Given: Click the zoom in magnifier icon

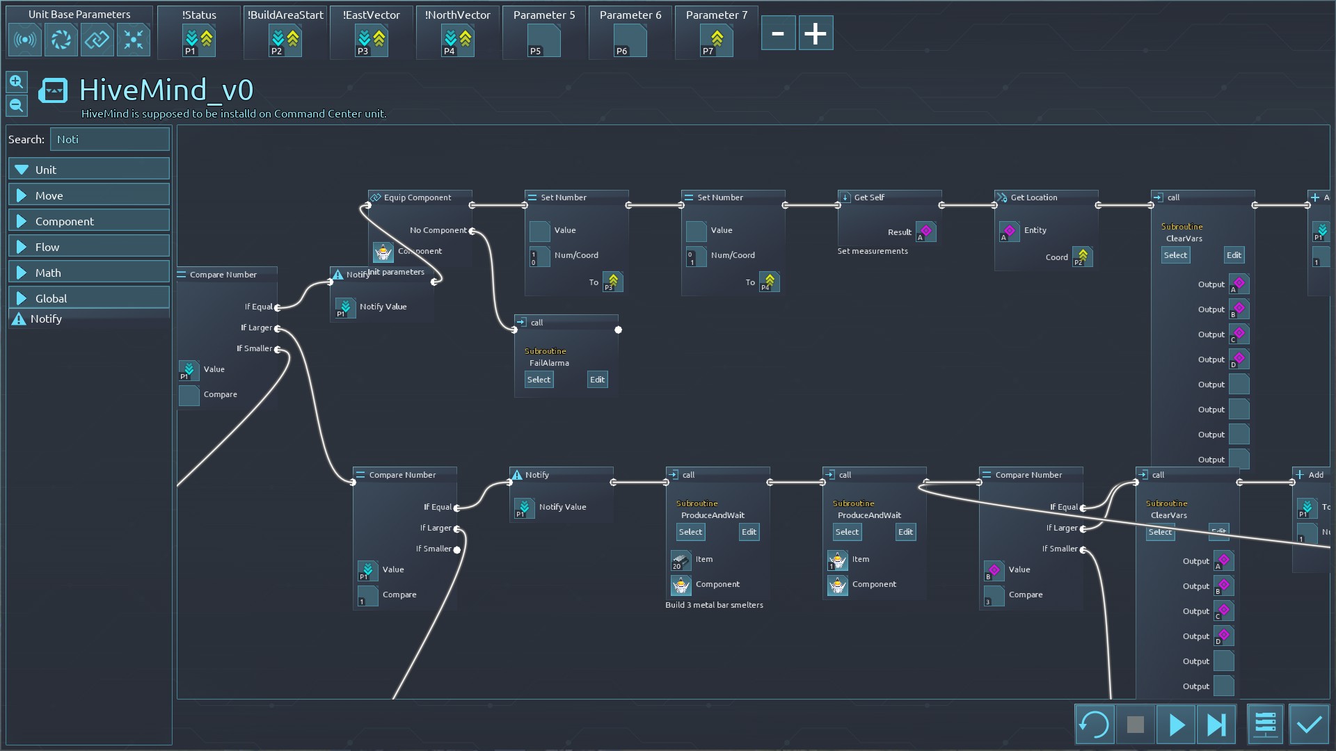Looking at the screenshot, I should pyautogui.click(x=17, y=82).
